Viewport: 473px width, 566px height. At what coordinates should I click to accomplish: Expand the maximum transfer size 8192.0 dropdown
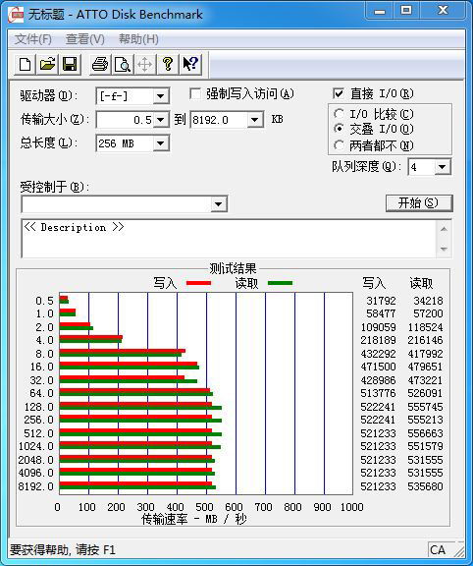click(255, 120)
